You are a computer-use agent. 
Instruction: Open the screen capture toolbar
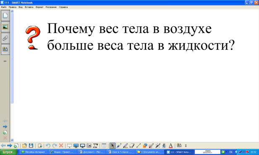coord(89,146)
